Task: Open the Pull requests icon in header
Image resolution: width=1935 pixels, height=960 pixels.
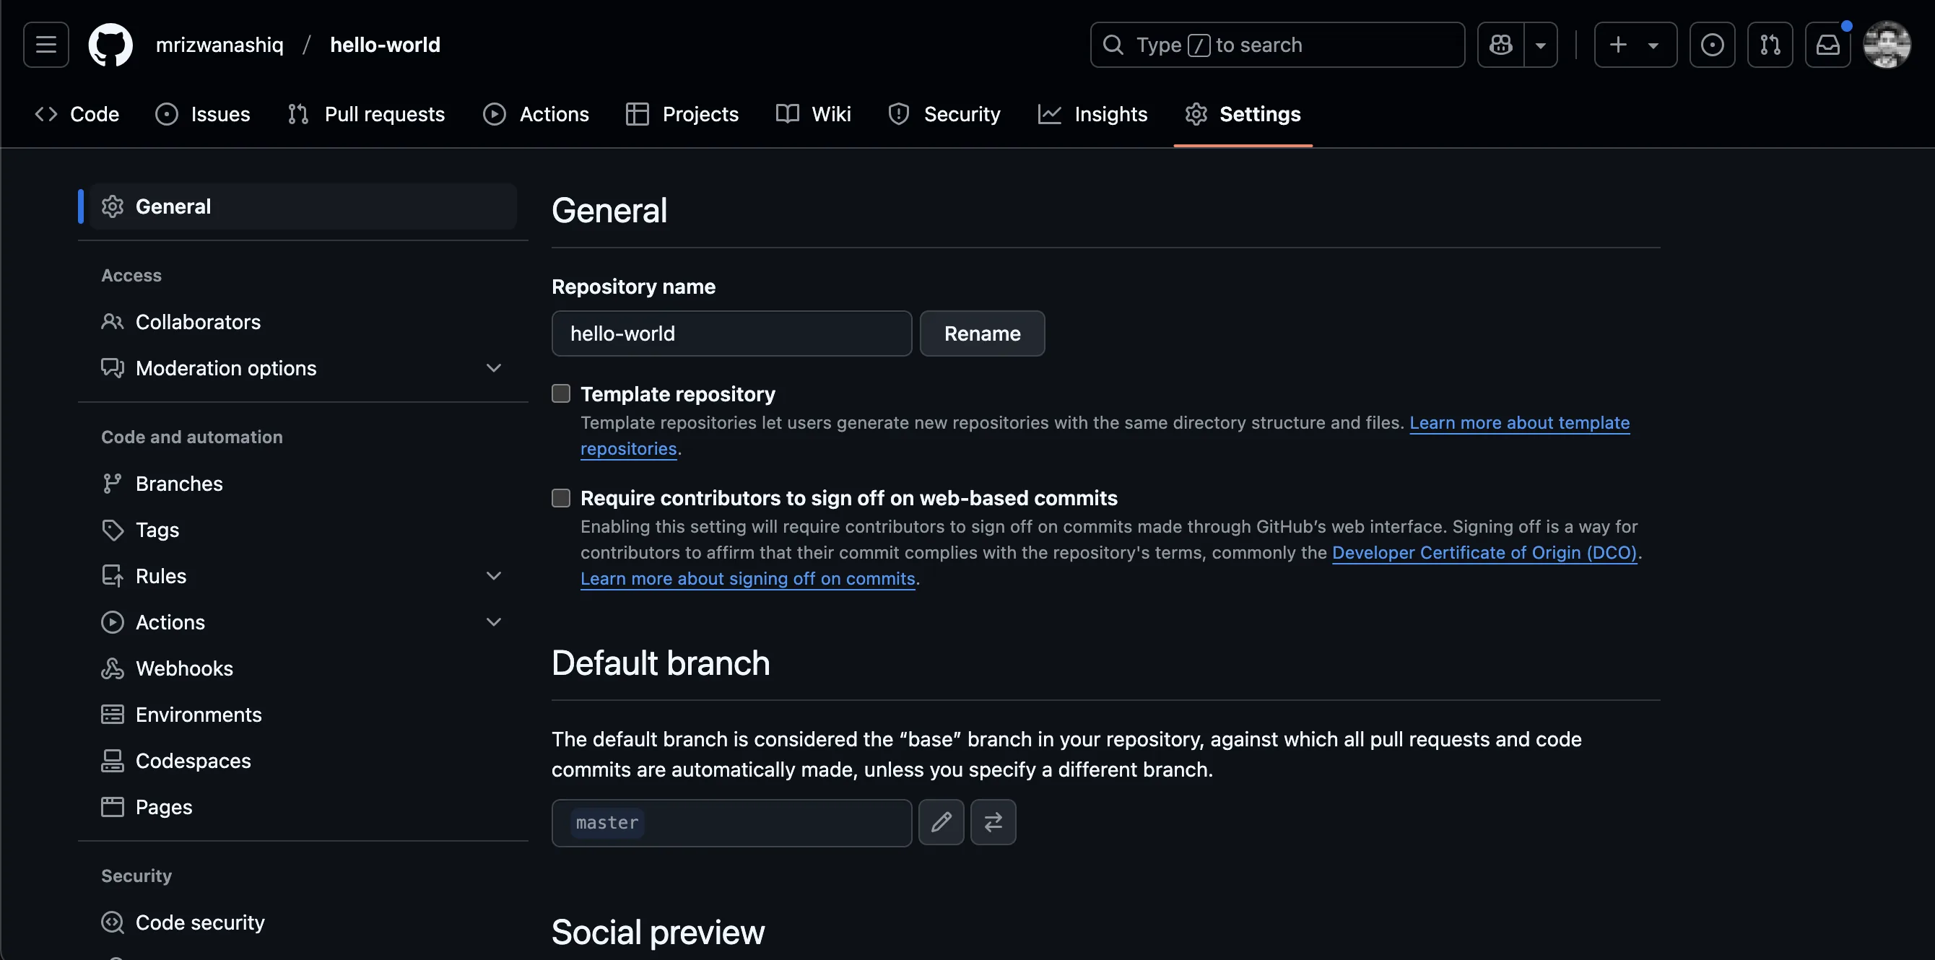Action: pyautogui.click(x=1770, y=45)
